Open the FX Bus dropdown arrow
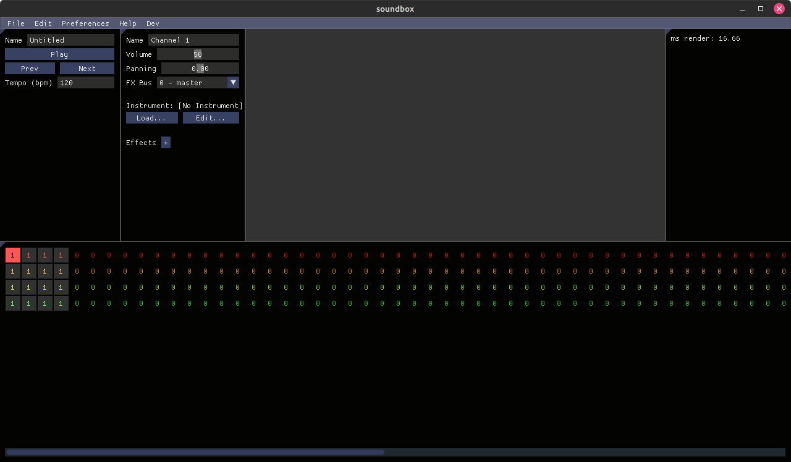Viewport: 791px width, 462px height. tap(234, 82)
